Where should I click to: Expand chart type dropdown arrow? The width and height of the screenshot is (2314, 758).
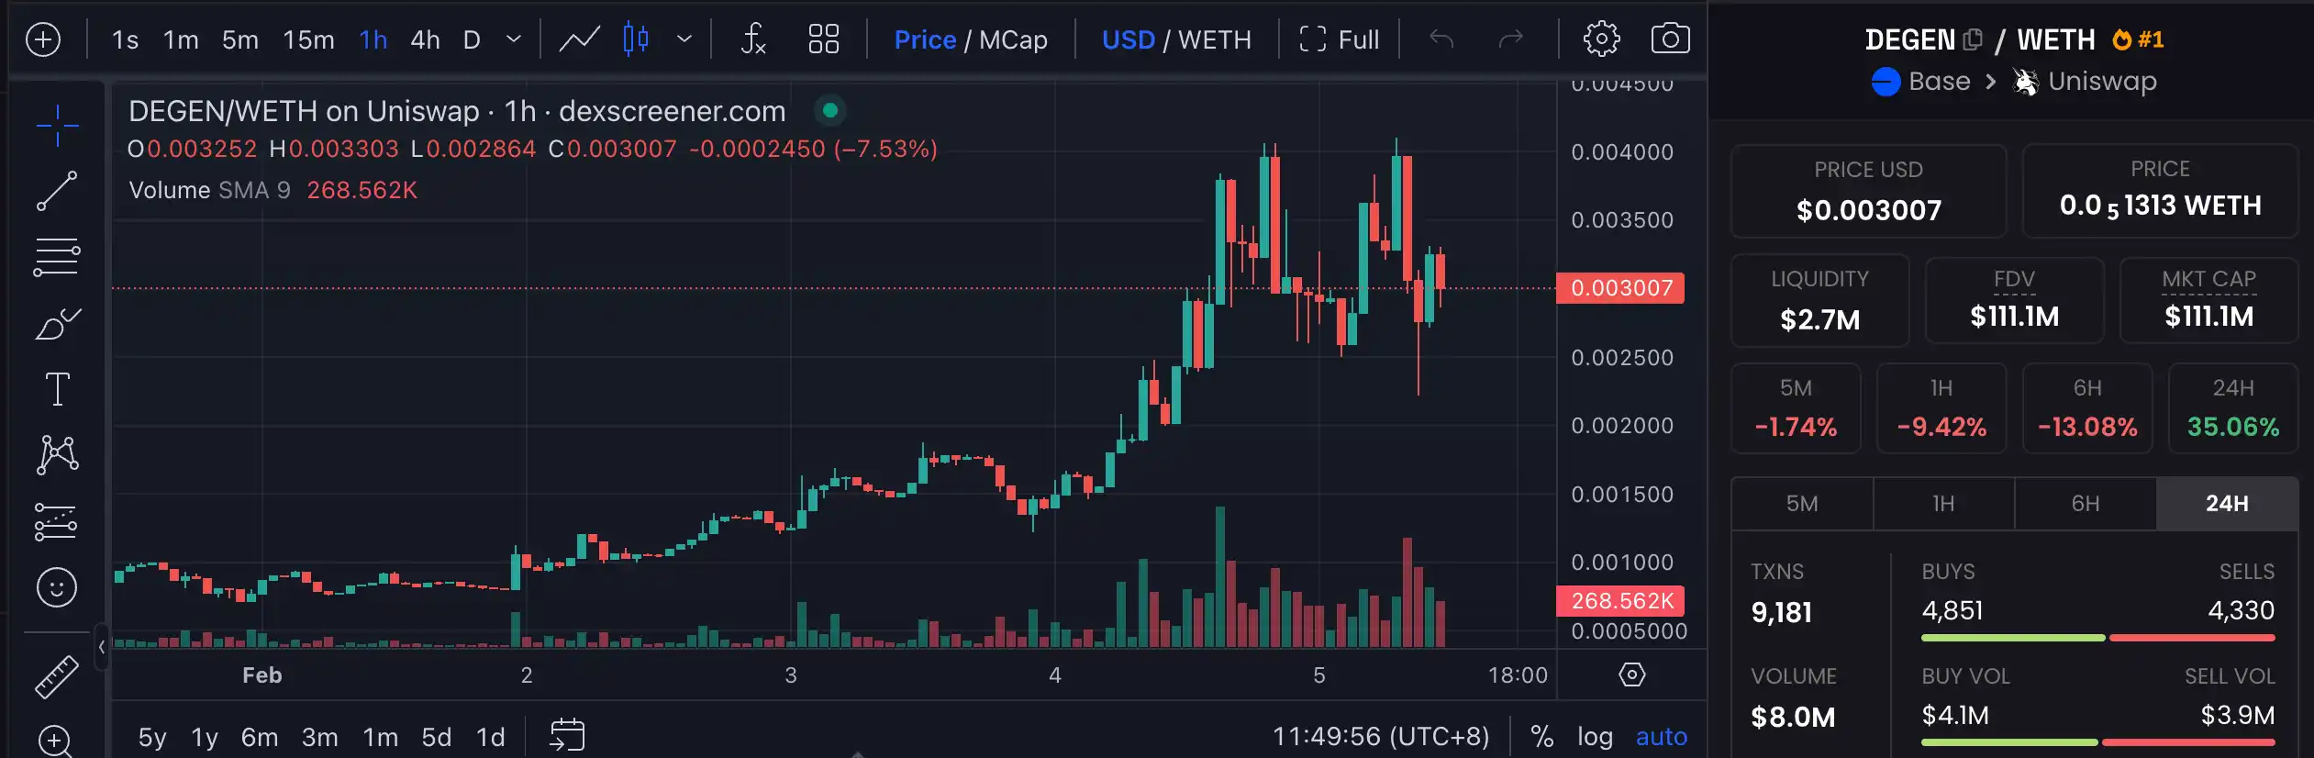[684, 39]
